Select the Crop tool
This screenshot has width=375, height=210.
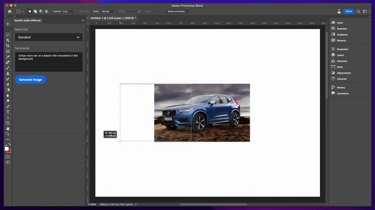point(8,45)
